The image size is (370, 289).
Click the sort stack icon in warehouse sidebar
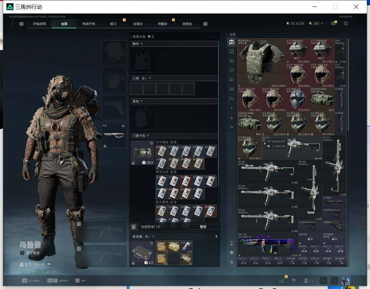pos(232,252)
